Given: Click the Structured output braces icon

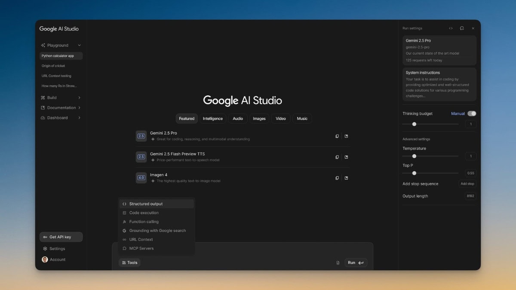Looking at the screenshot, I should [x=124, y=204].
